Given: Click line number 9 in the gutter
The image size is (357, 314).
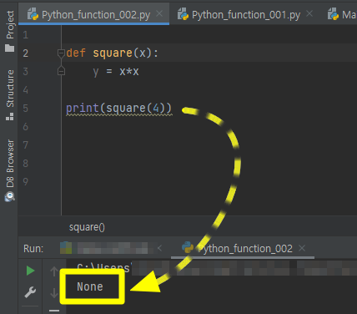Looking at the screenshot, I should [25, 181].
